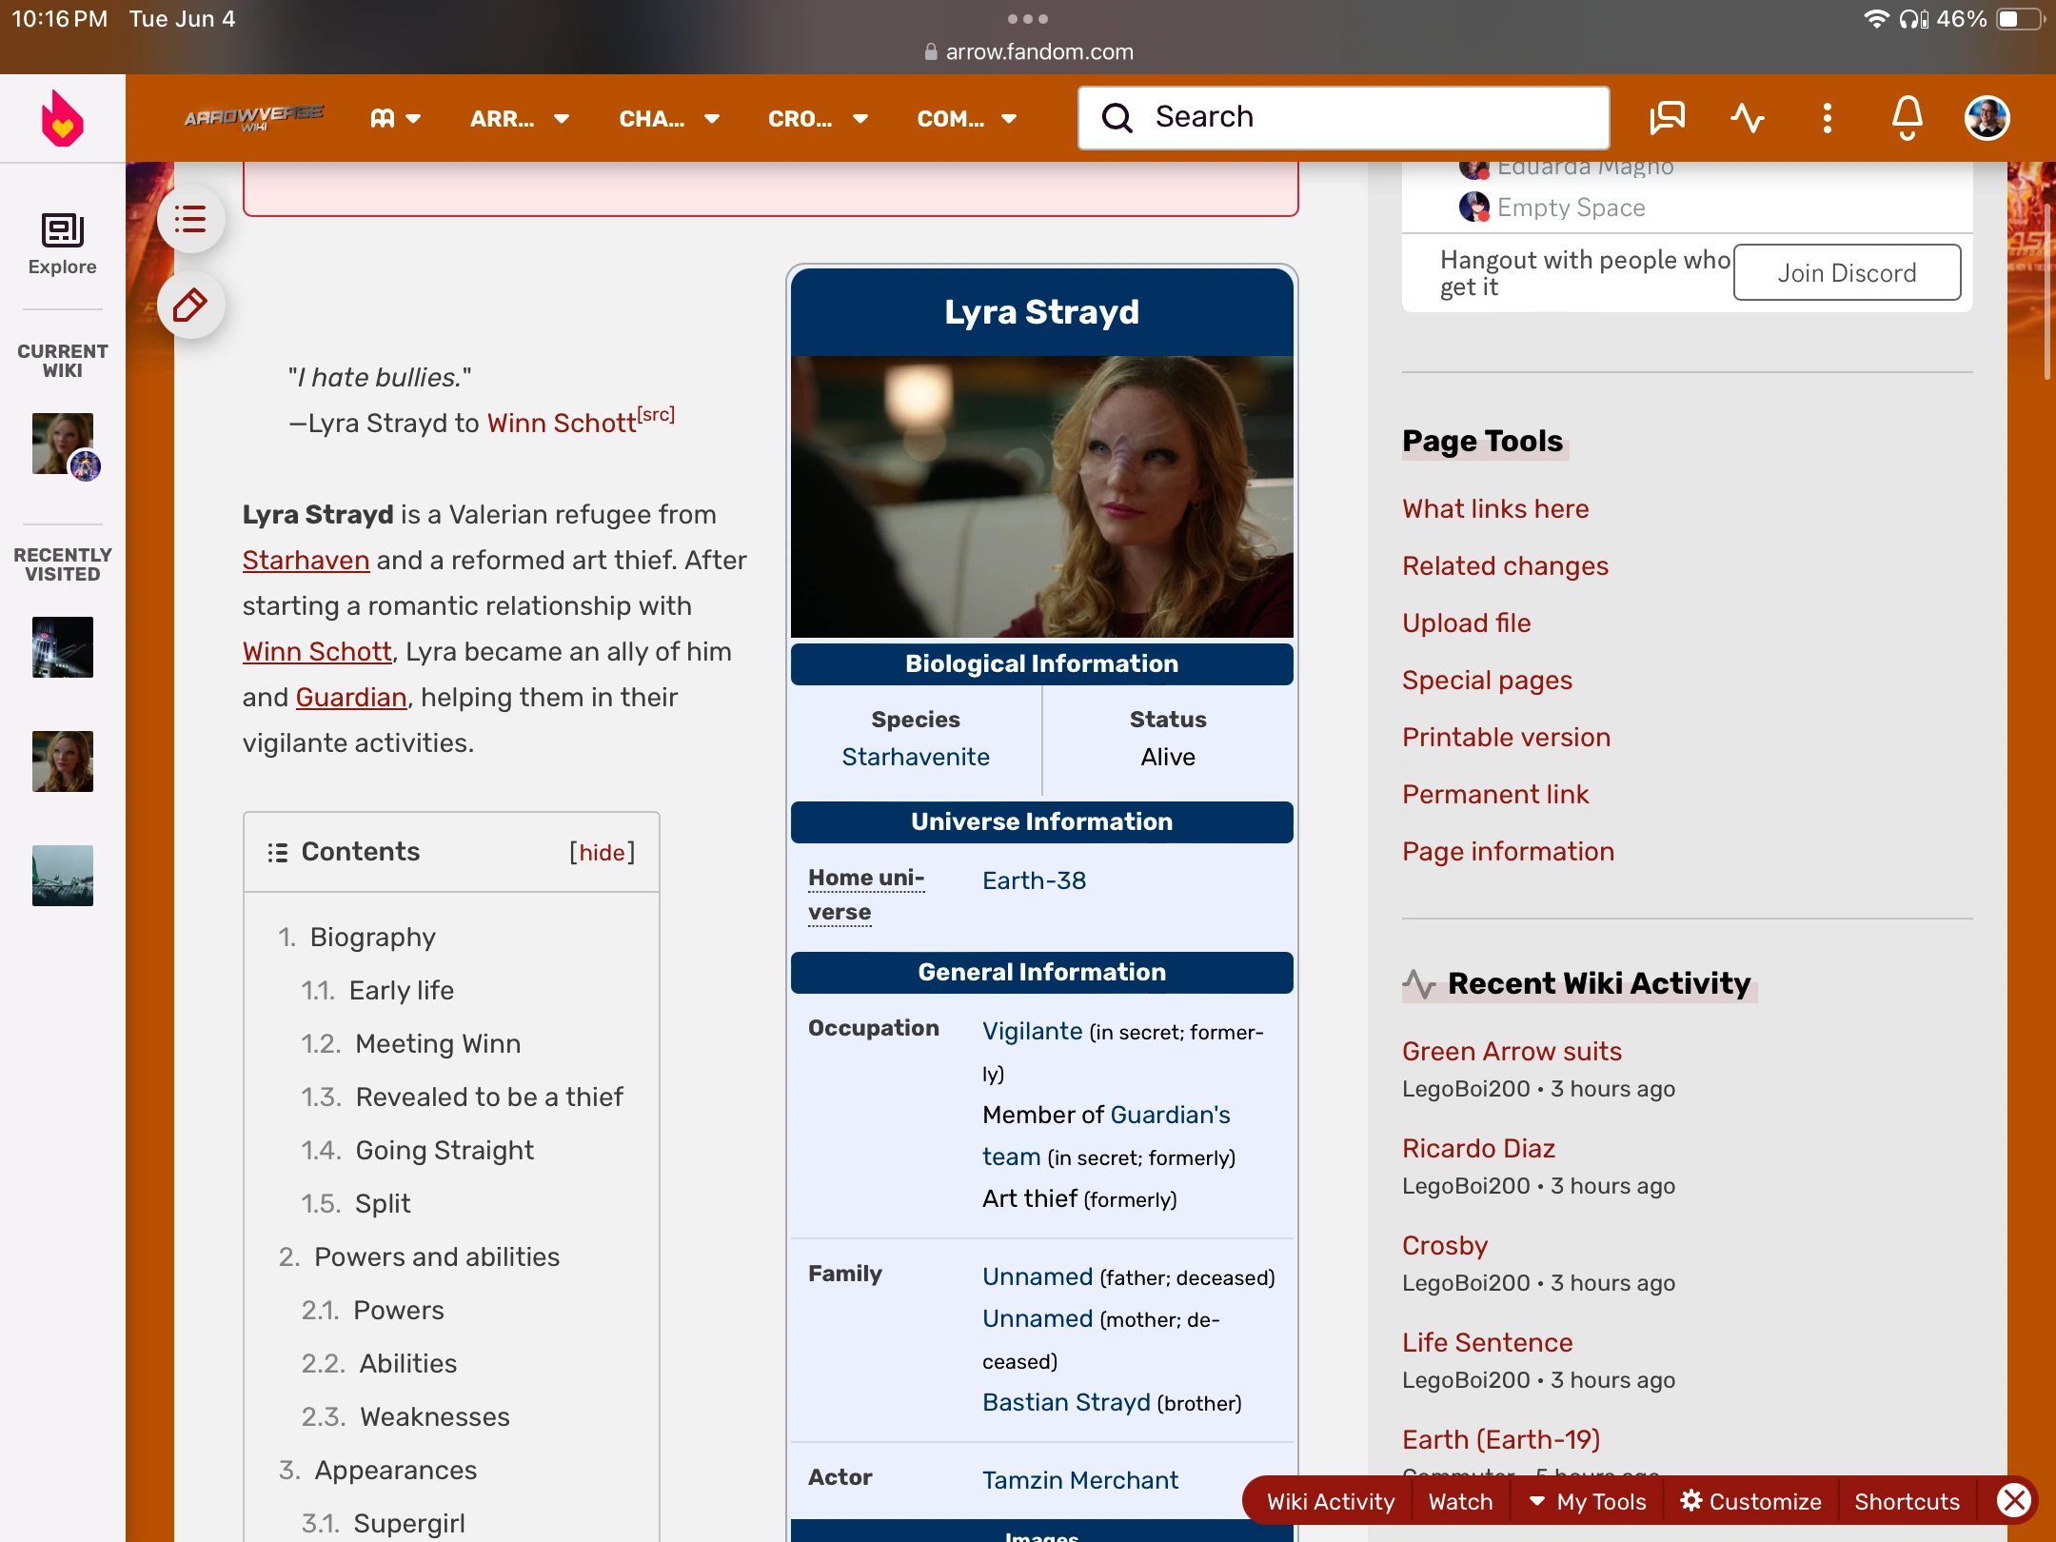2056x1542 pixels.
Task: Select Wiki Activity in bottom toolbar
Action: pyautogui.click(x=1330, y=1501)
